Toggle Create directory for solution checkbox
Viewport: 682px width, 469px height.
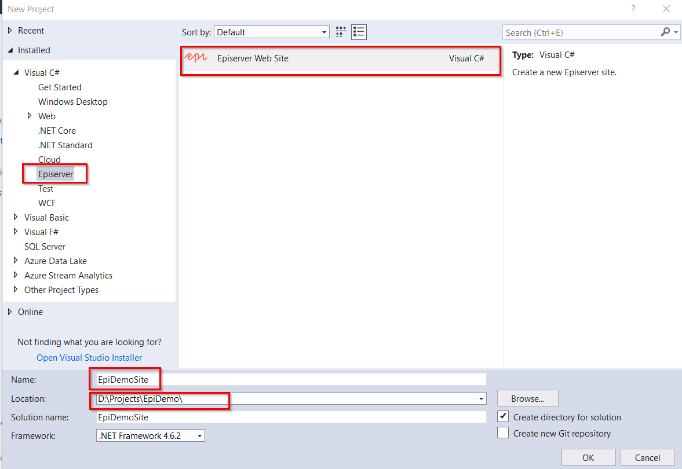[503, 416]
